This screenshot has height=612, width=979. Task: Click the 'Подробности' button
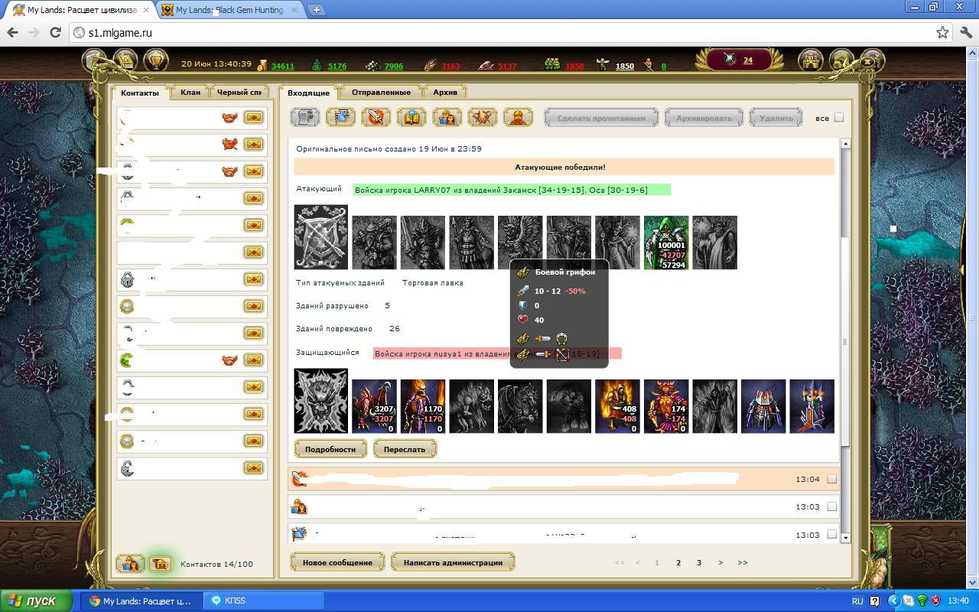pos(330,449)
